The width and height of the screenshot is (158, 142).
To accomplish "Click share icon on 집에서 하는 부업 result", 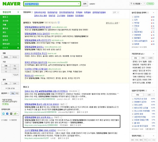I will pyautogui.click(x=79, y=91).
